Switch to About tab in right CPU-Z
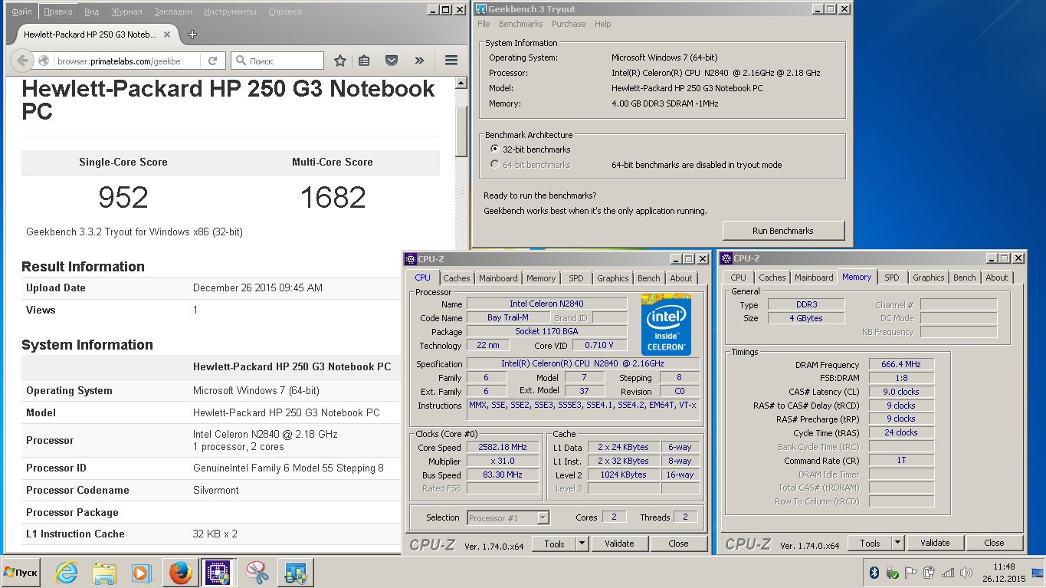The height and width of the screenshot is (588, 1046). tap(997, 278)
